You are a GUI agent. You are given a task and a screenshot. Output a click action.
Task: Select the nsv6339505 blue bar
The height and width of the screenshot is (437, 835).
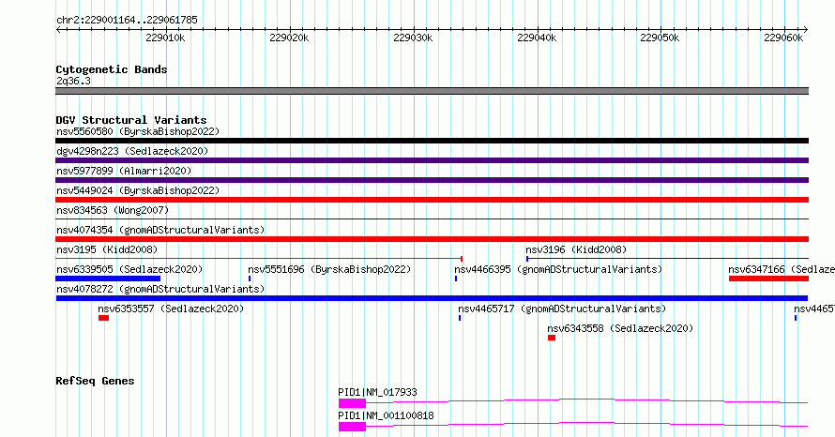pos(108,279)
